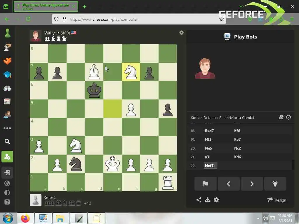Click the Wally Jr. bot portrait in the panel

[205, 69]
